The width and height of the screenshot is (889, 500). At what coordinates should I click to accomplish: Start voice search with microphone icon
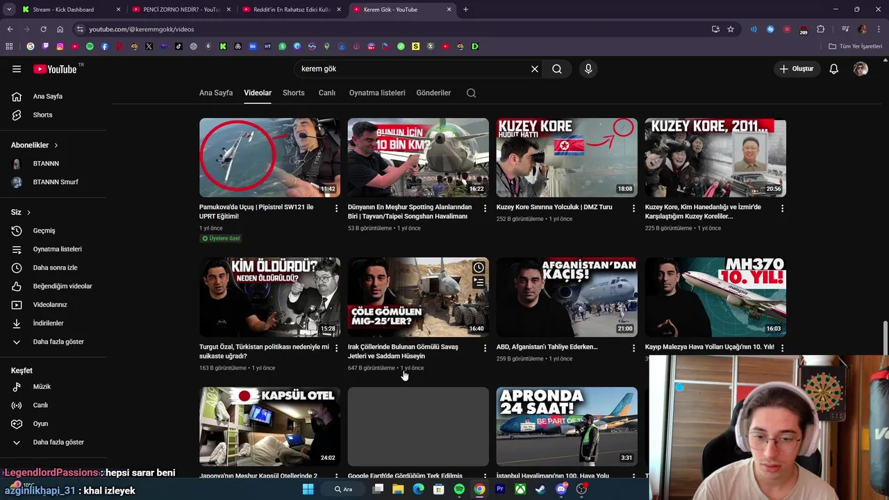point(588,69)
